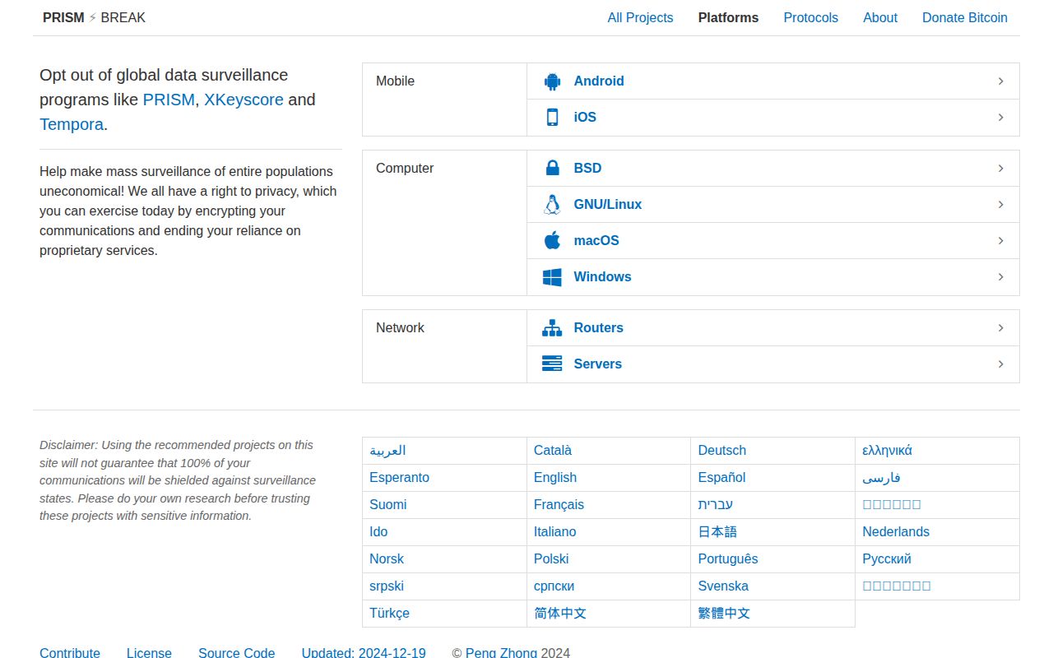Click the BSD padlock icon

552,169
